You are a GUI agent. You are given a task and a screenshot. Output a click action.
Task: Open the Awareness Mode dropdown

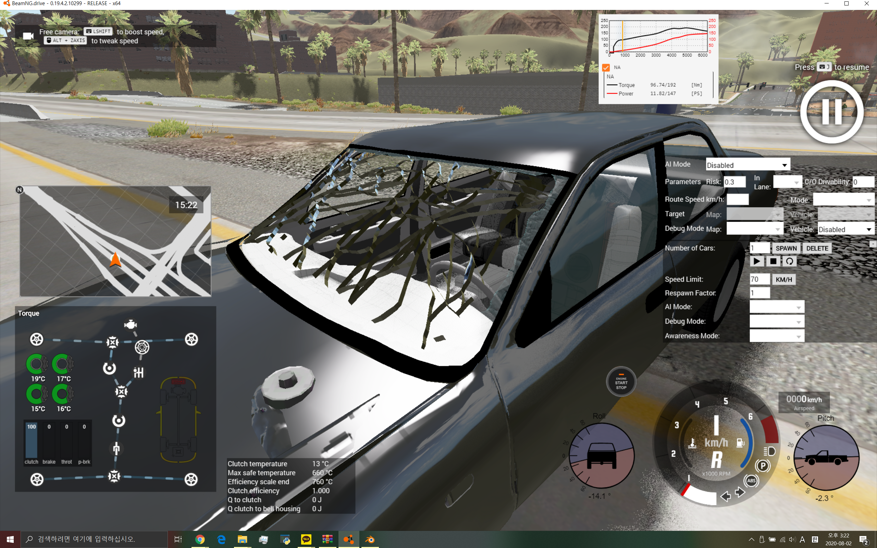[x=777, y=336]
